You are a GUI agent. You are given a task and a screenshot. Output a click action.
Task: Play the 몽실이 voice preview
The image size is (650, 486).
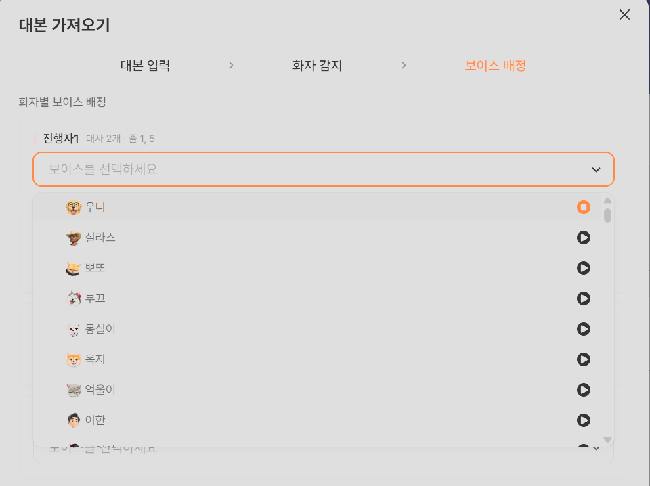tap(583, 329)
